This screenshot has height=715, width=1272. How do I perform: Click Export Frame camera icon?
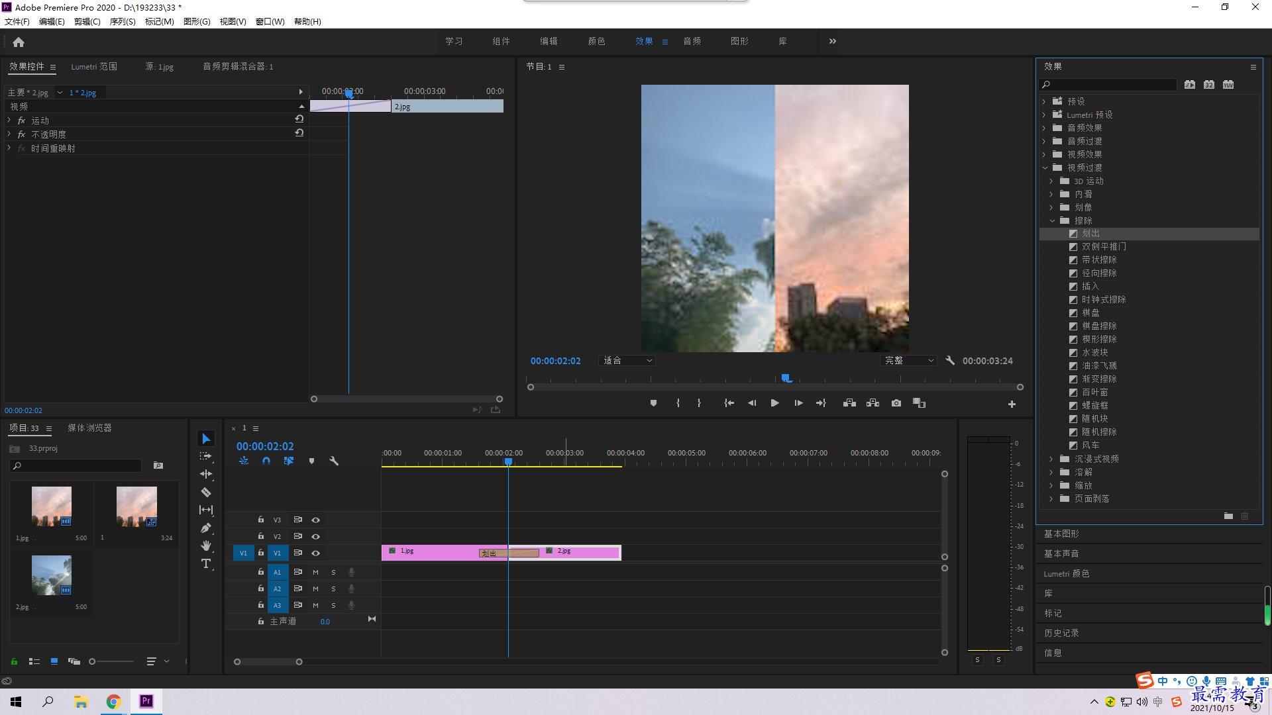(x=896, y=403)
